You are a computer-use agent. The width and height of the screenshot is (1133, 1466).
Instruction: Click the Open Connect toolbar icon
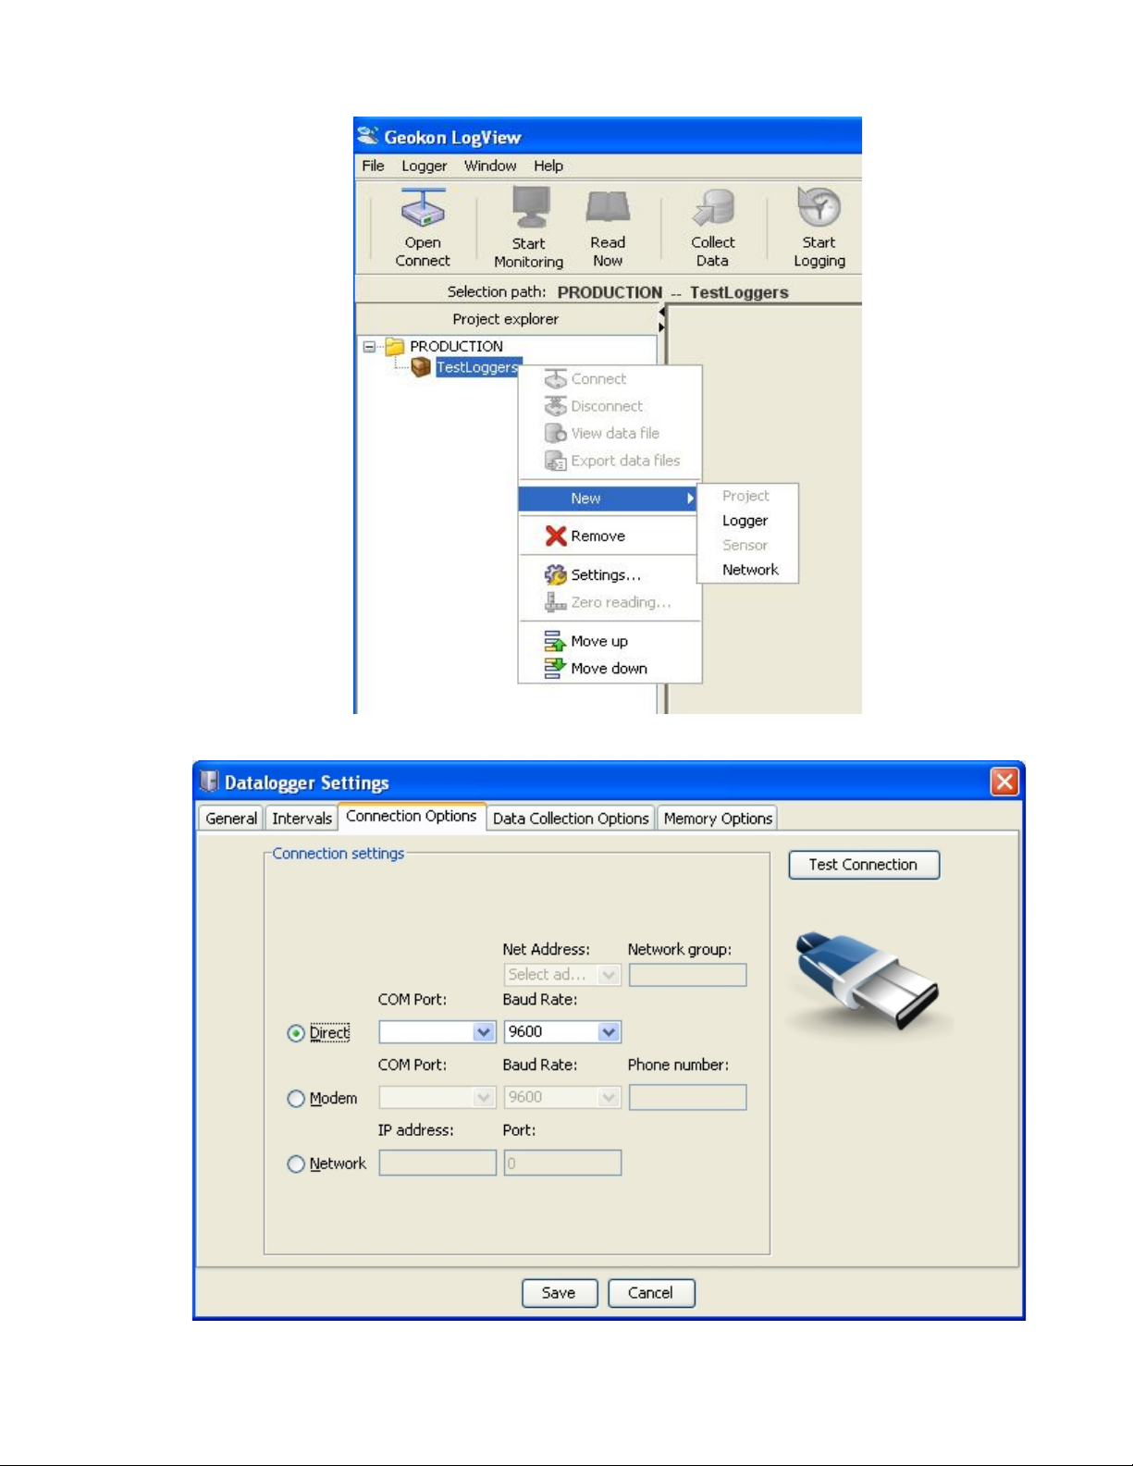423,208
